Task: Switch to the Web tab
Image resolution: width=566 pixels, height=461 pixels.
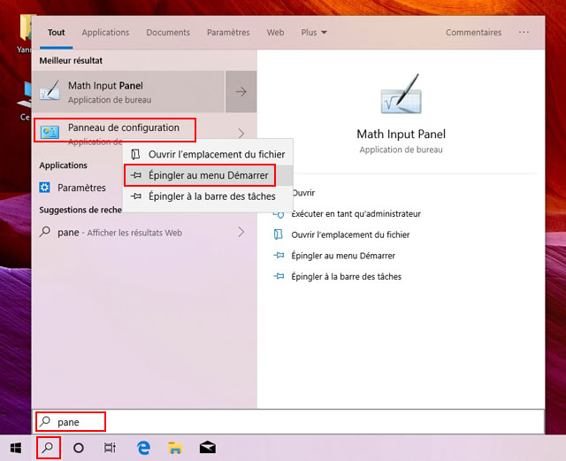Action: tap(275, 33)
